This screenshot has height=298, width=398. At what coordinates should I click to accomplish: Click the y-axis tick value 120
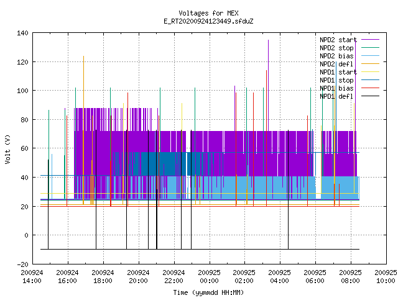tap(22, 62)
